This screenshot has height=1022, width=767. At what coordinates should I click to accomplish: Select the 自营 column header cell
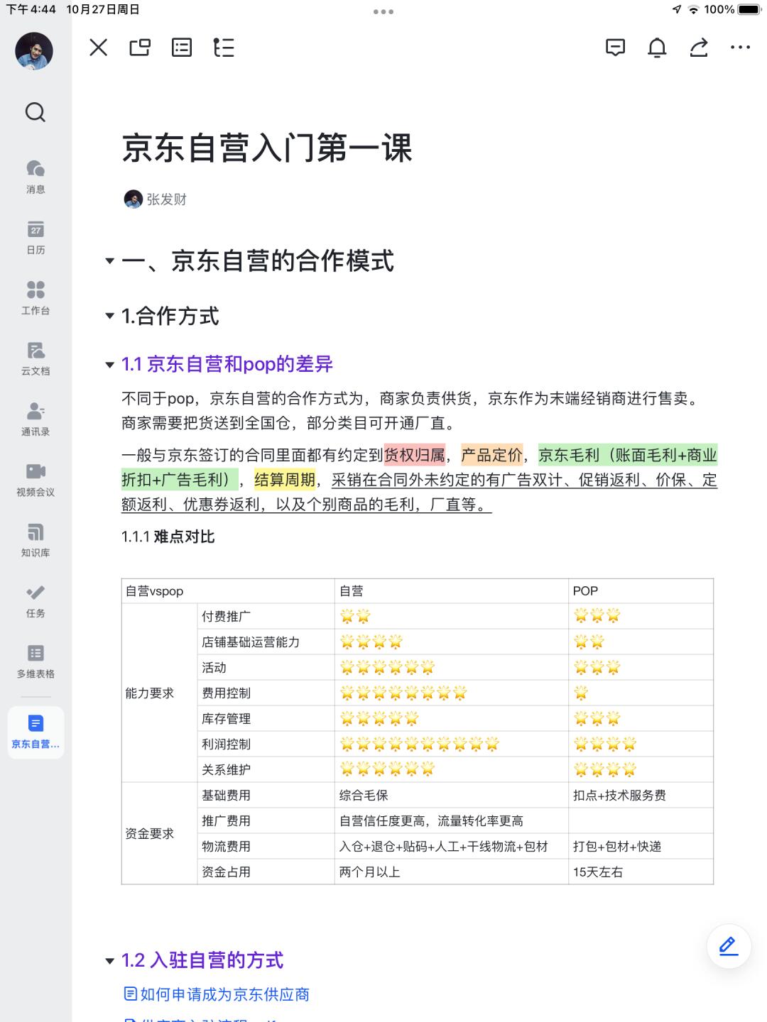[x=452, y=590]
